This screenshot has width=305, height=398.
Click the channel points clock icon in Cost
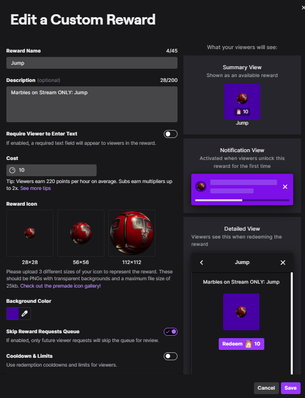(12, 170)
